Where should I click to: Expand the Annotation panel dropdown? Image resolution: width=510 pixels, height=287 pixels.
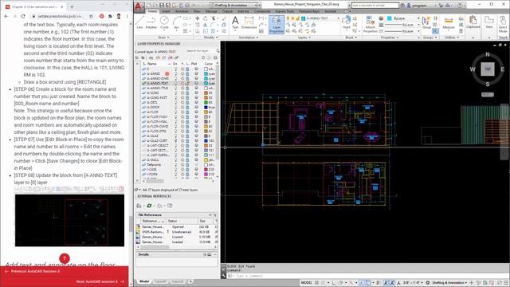pos(248,37)
